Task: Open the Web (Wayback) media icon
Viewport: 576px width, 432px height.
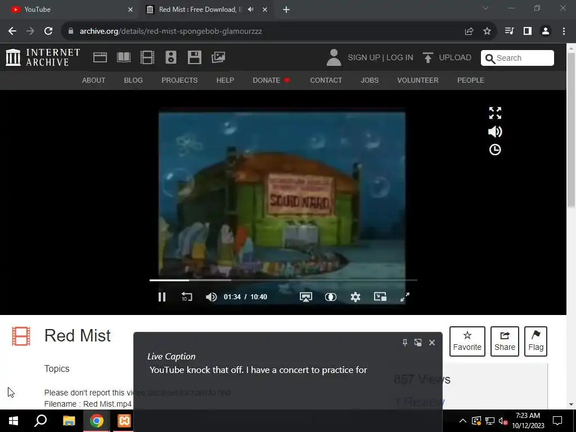Action: (x=100, y=57)
